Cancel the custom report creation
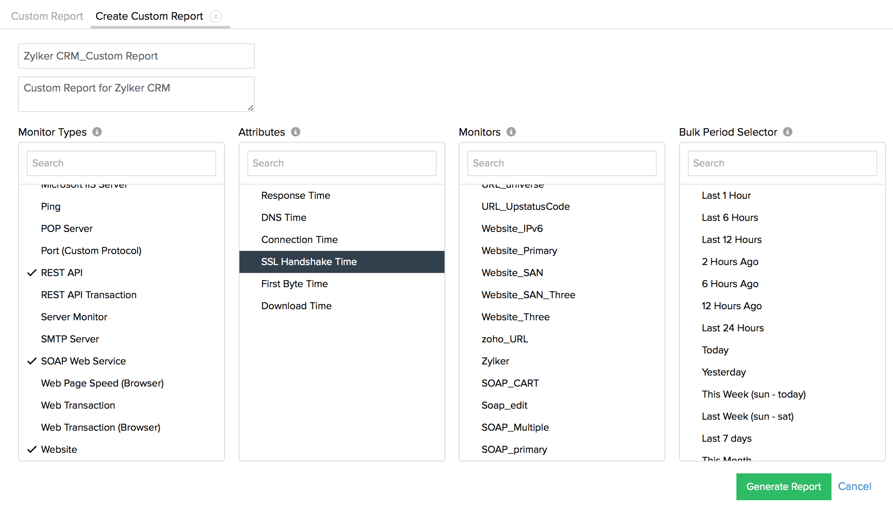The width and height of the screenshot is (893, 512). pyautogui.click(x=854, y=486)
